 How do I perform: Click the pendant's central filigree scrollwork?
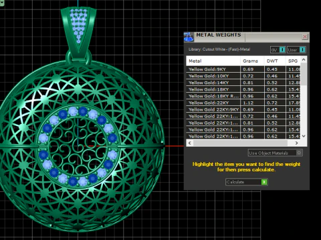pyautogui.click(x=78, y=147)
